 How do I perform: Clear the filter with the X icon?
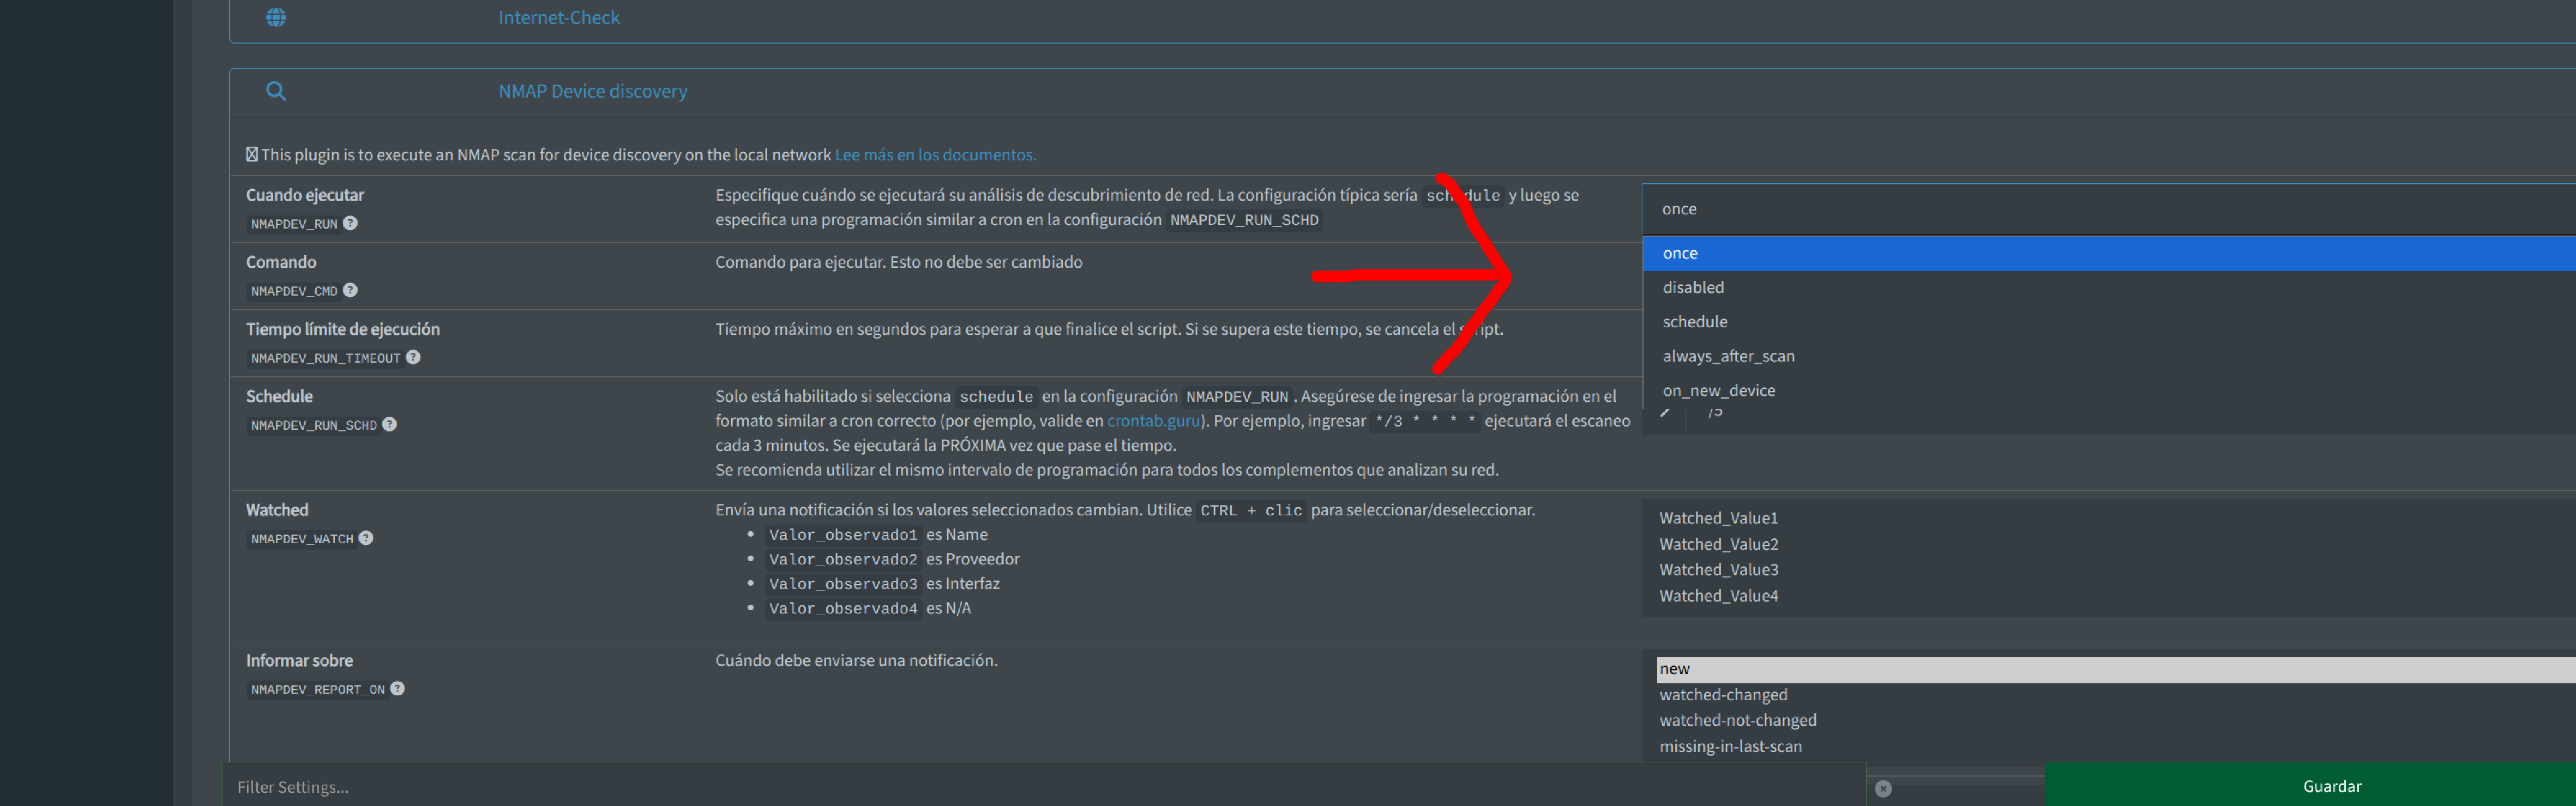(1883, 788)
